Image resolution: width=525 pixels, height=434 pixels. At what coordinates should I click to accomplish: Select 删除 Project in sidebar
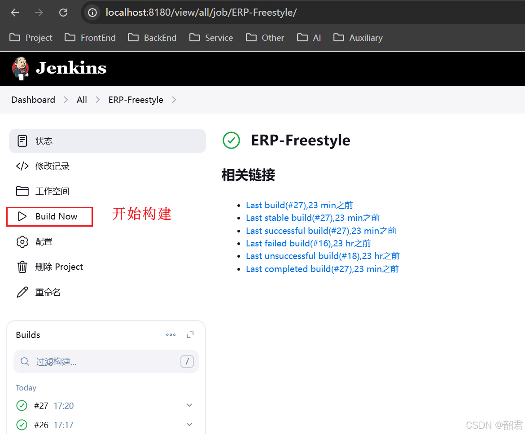tap(108, 267)
